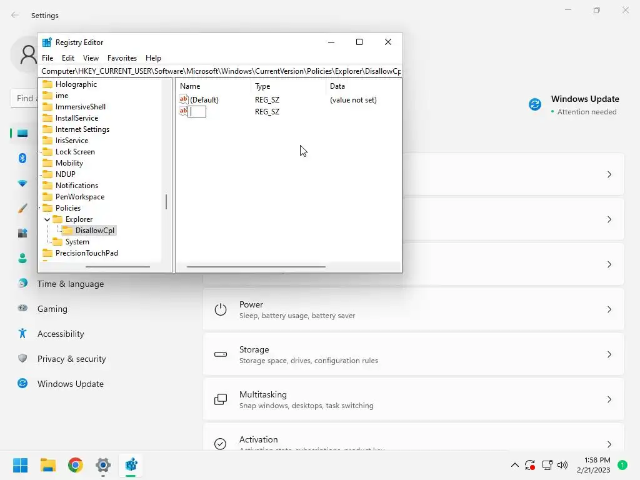Click the (Default) string value icon
The height and width of the screenshot is (480, 640).
click(183, 99)
